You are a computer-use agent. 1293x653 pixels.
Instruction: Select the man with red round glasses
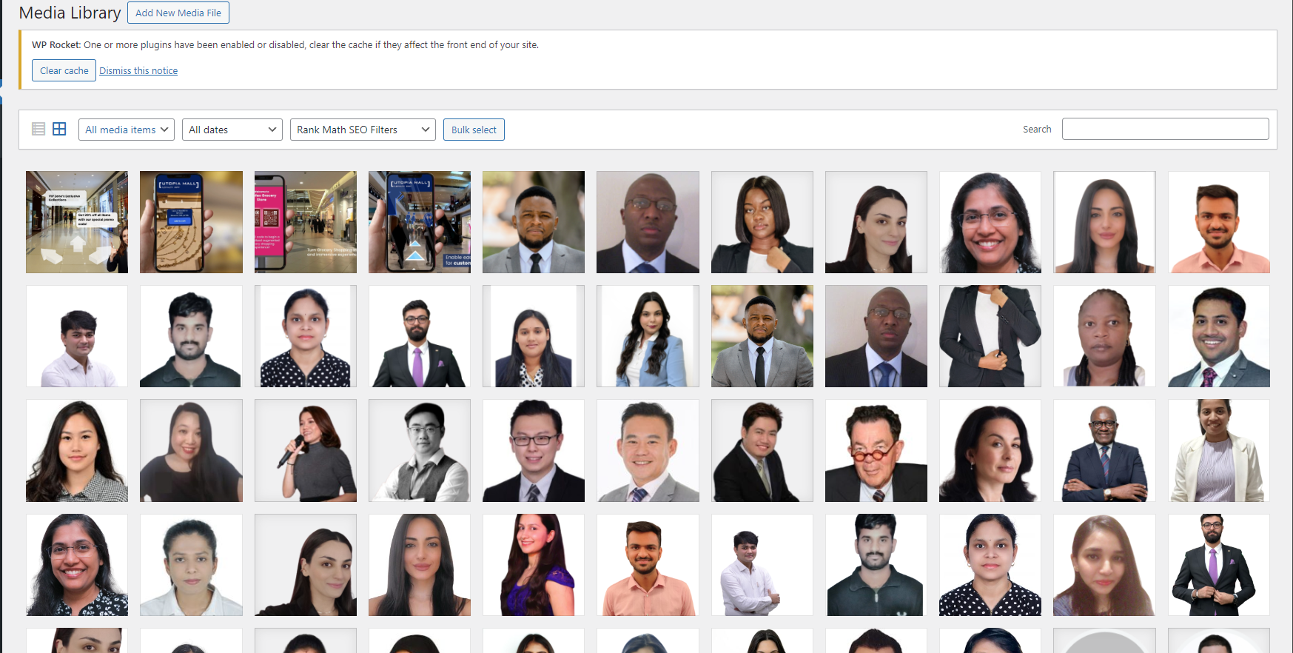pos(876,451)
